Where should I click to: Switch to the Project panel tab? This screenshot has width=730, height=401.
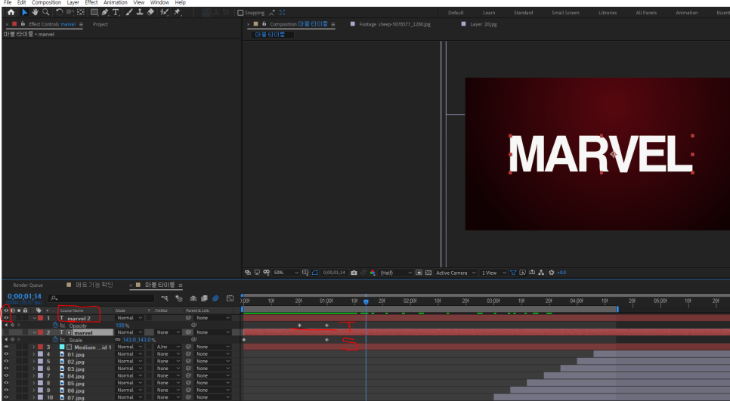[x=100, y=24]
